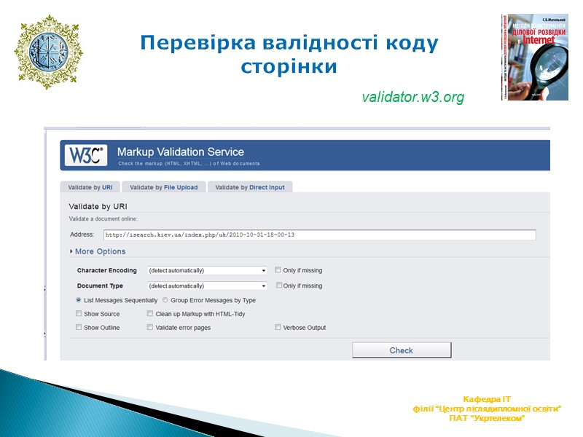
Task: Click the validator.w3.org text
Action: 412,97
